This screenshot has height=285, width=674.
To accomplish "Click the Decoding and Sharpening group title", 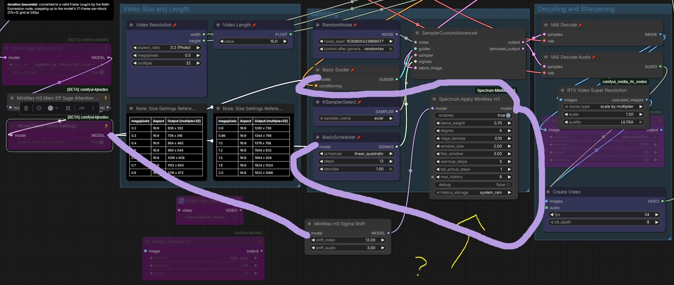I will [576, 9].
